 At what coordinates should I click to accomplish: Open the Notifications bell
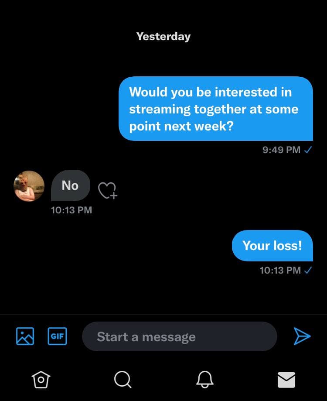(204, 380)
